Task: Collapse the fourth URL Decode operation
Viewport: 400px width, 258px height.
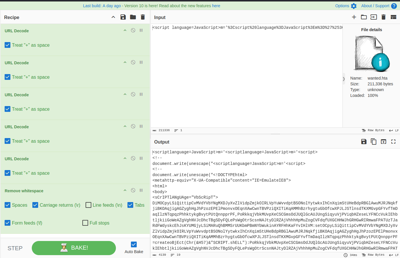Action: click(125, 126)
